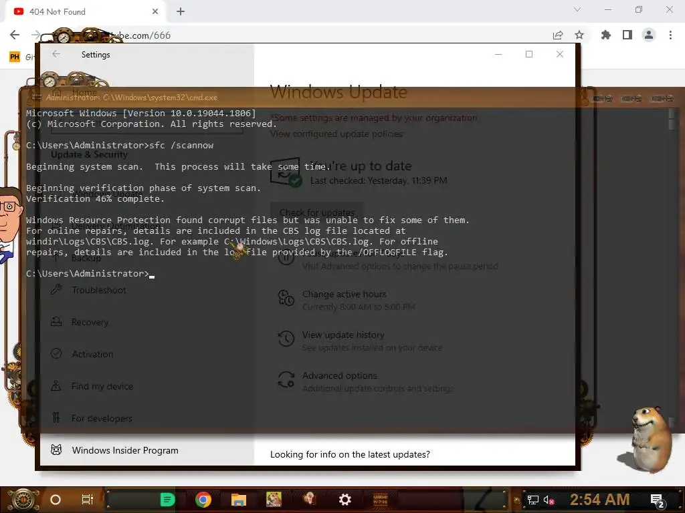The image size is (685, 513).
Task: Select the 404 Not Found tab
Action: pyautogui.click(x=86, y=12)
